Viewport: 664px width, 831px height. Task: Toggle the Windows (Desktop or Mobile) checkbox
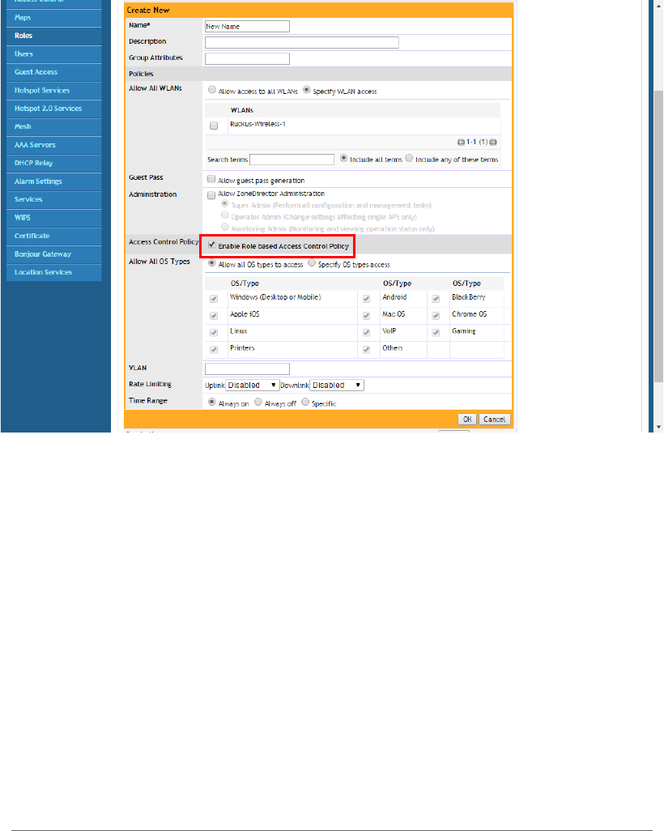click(214, 299)
